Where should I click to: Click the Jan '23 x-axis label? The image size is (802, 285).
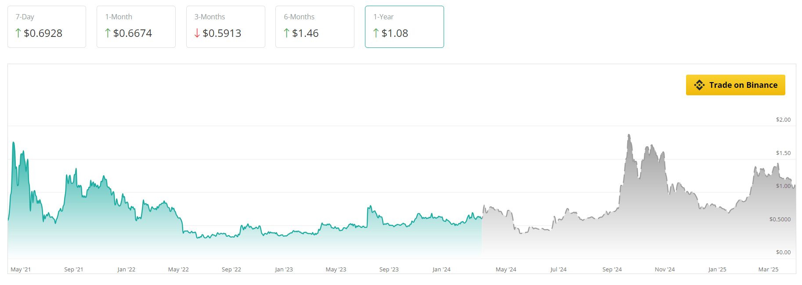(284, 269)
